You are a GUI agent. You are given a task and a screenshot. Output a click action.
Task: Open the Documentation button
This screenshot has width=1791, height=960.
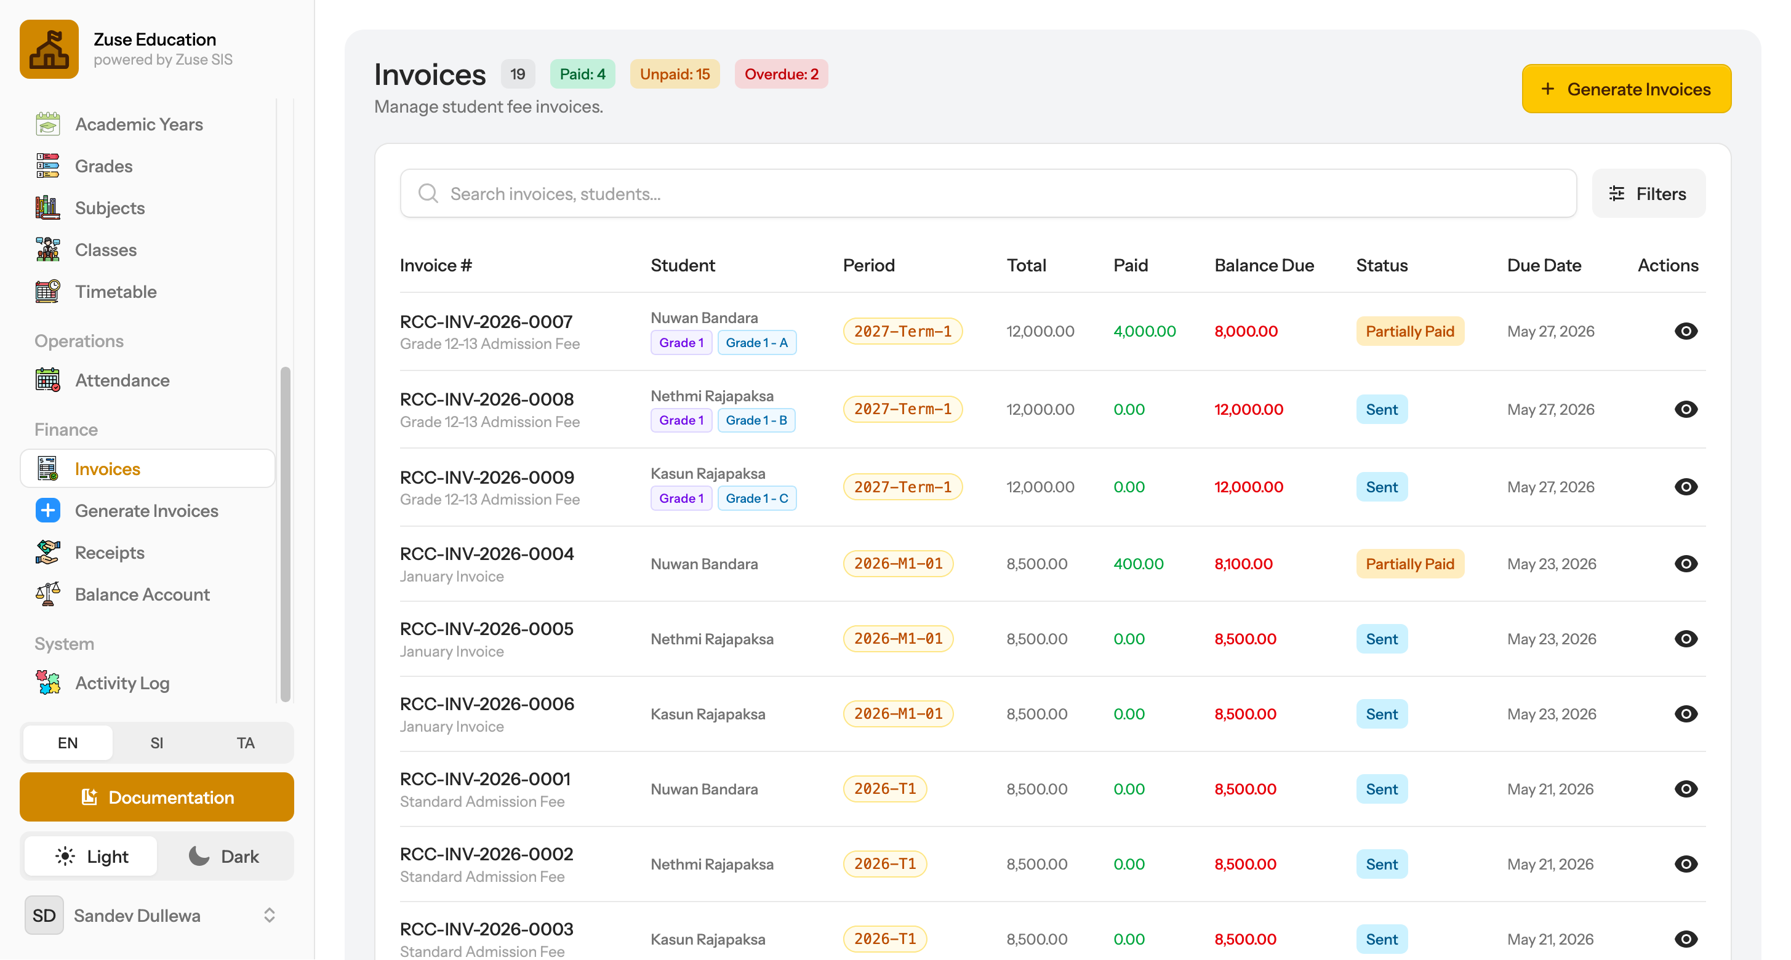pos(157,798)
